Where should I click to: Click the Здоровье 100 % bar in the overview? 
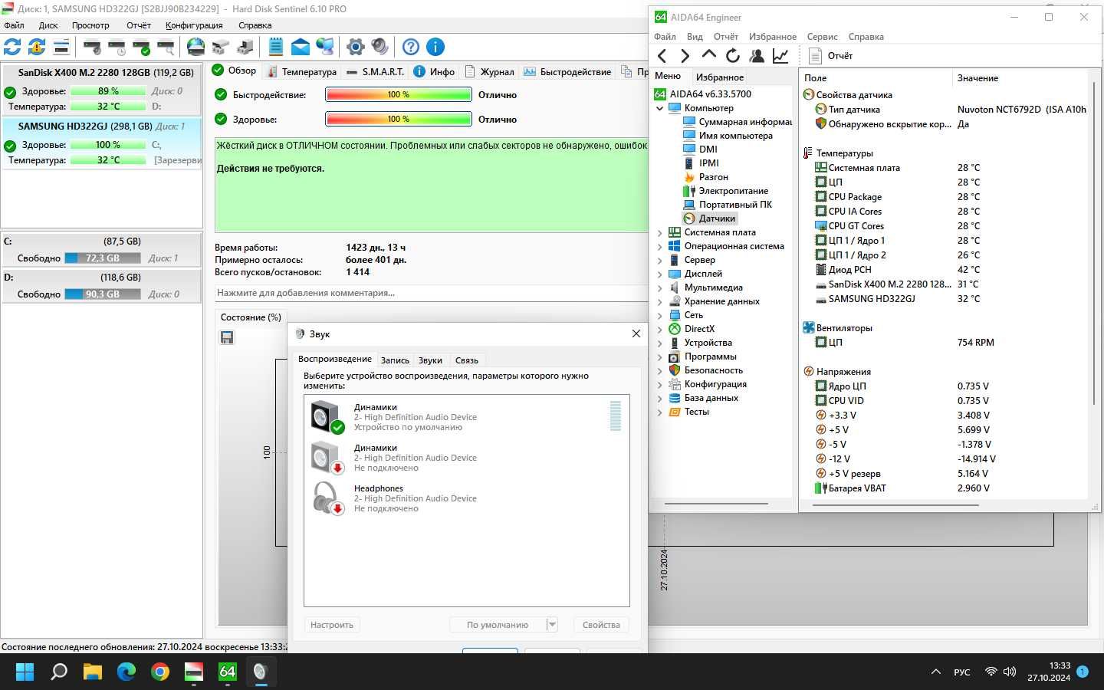click(x=398, y=120)
